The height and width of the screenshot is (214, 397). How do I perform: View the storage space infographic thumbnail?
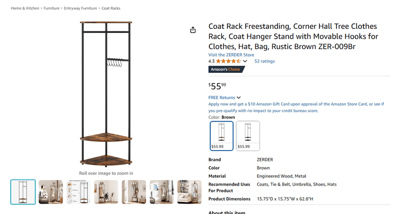(x=79, y=192)
